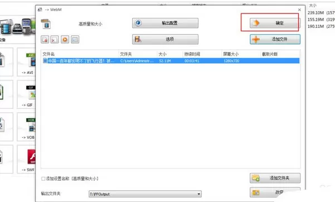Click the 1280x720 screen size cell
This screenshot has width=335, height=202.
(231, 61)
